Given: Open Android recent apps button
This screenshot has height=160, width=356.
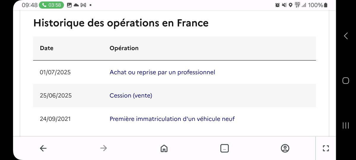Looking at the screenshot, I should pos(346,125).
